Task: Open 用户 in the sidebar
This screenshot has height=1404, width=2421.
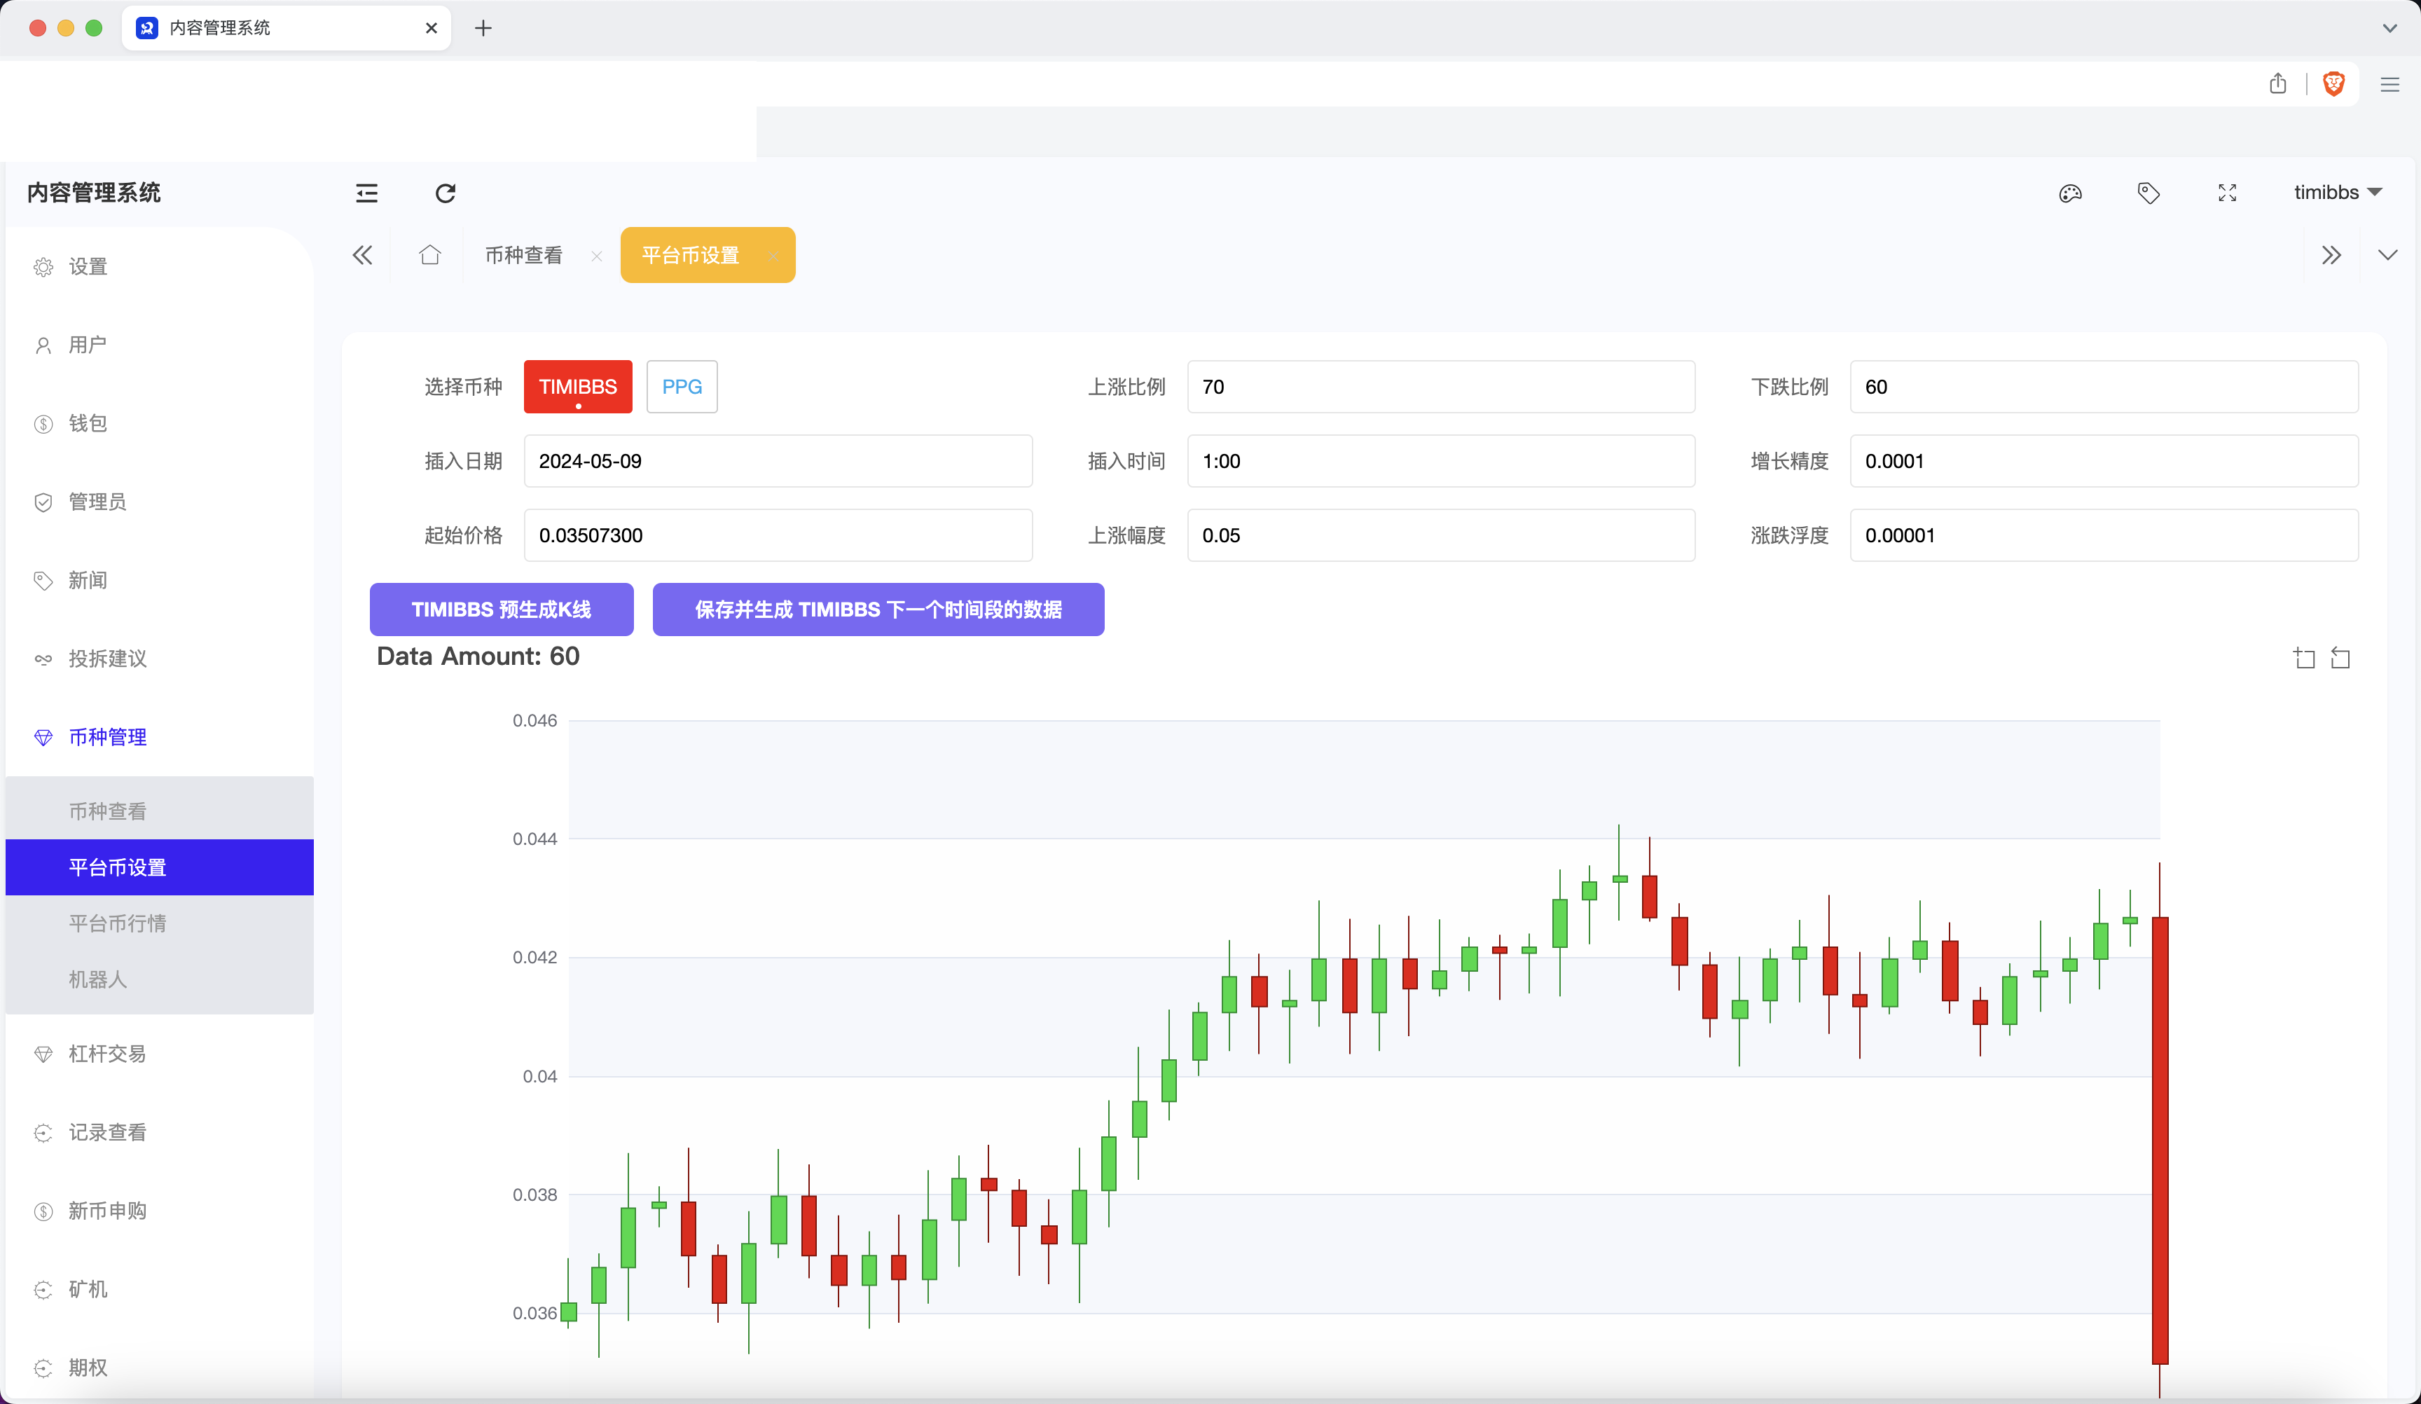Action: [x=160, y=345]
